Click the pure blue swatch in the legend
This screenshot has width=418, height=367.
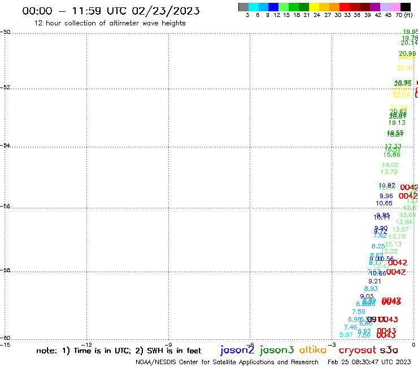coord(273,7)
